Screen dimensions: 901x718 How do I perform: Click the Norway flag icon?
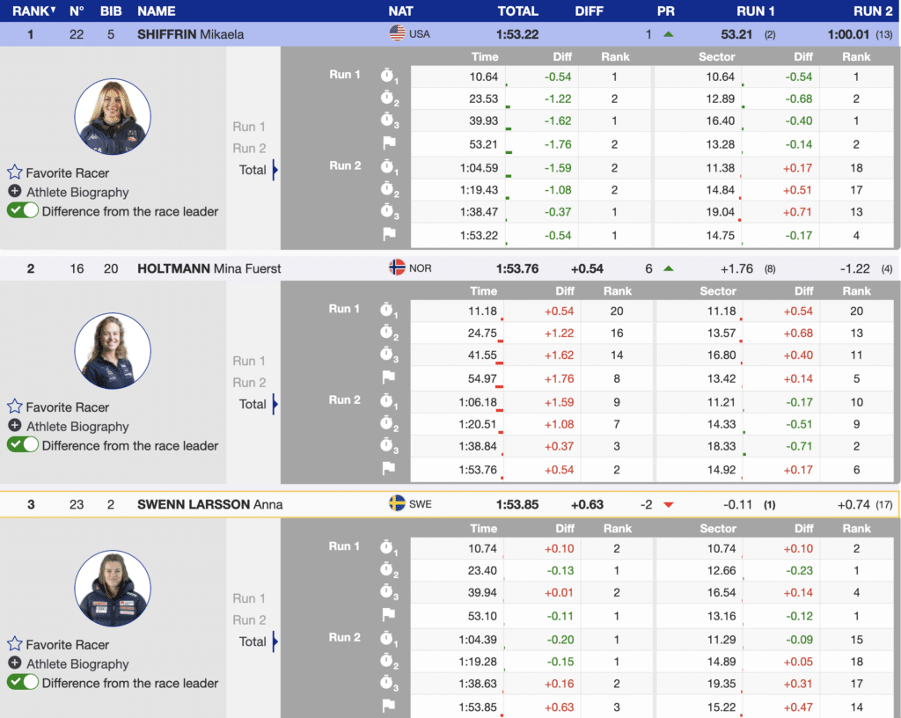(x=397, y=267)
